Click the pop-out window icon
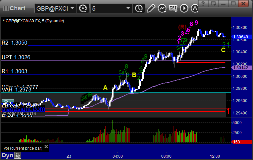 [213, 4]
